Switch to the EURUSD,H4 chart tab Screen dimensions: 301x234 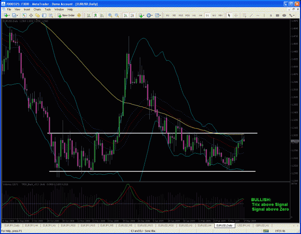point(205,225)
